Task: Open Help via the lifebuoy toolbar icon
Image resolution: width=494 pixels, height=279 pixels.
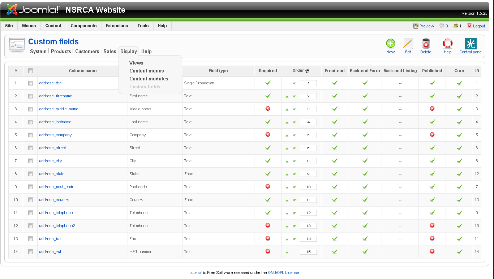Action: pos(448,44)
